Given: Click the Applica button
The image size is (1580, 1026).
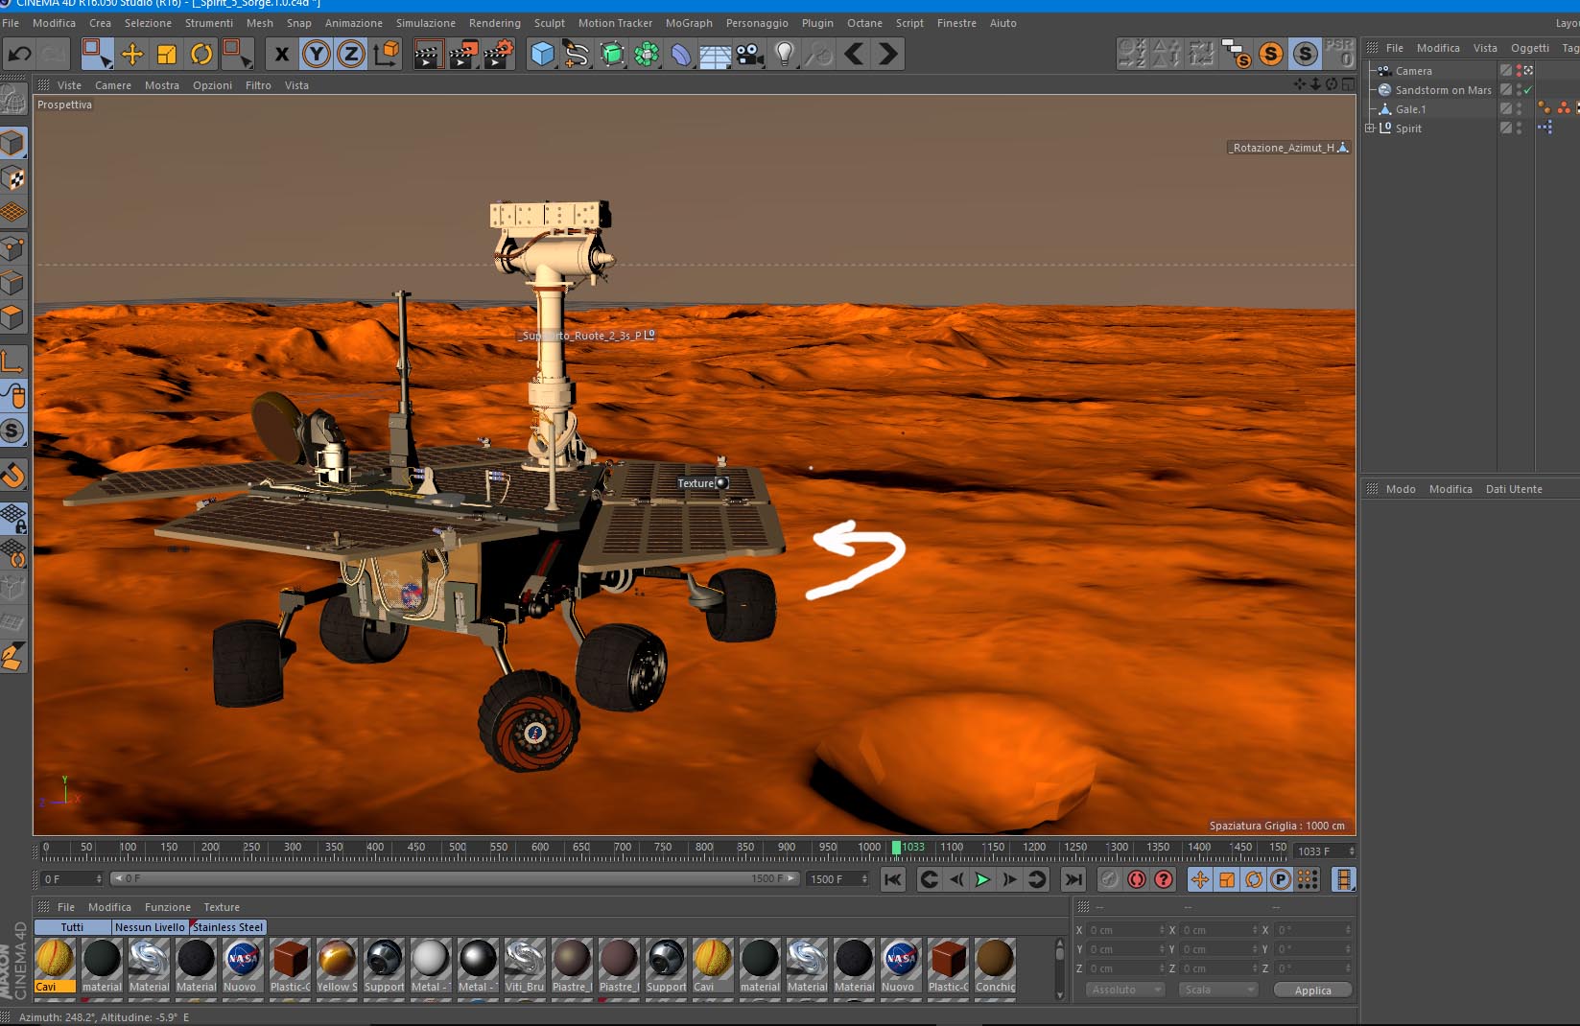Looking at the screenshot, I should 1312,990.
